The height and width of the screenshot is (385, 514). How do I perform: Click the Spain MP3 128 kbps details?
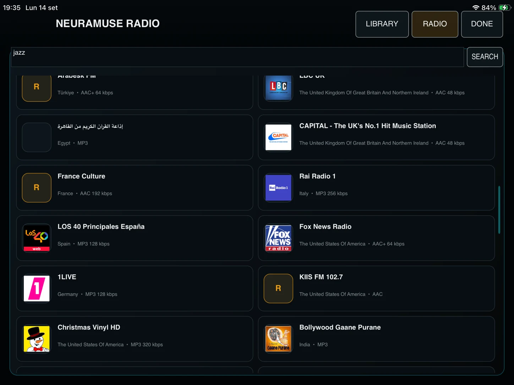(x=83, y=244)
